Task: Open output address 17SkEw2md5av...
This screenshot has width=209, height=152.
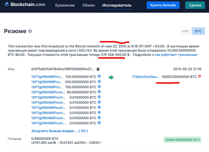Action: 145,77
